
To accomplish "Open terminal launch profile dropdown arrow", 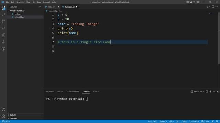I will coord(203,92).
